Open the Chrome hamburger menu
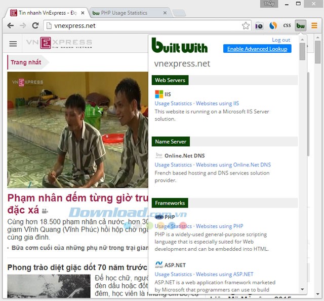Image resolution: width=324 pixels, height=301 pixels. [x=314, y=25]
